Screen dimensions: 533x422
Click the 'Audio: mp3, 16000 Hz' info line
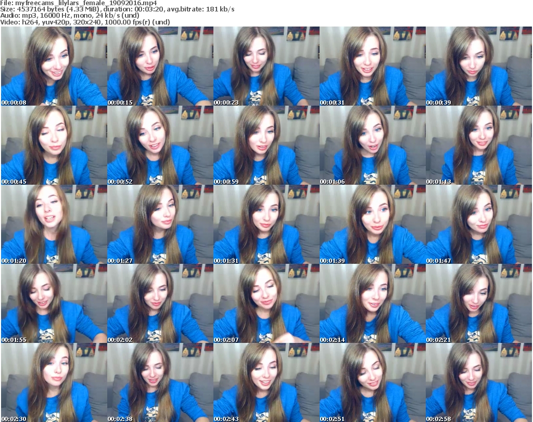click(x=70, y=15)
